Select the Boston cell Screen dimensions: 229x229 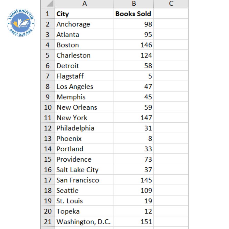click(84, 45)
